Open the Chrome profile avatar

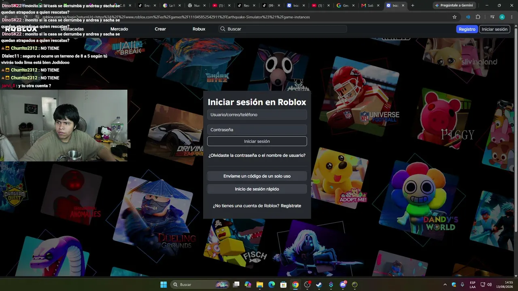[x=502, y=17]
